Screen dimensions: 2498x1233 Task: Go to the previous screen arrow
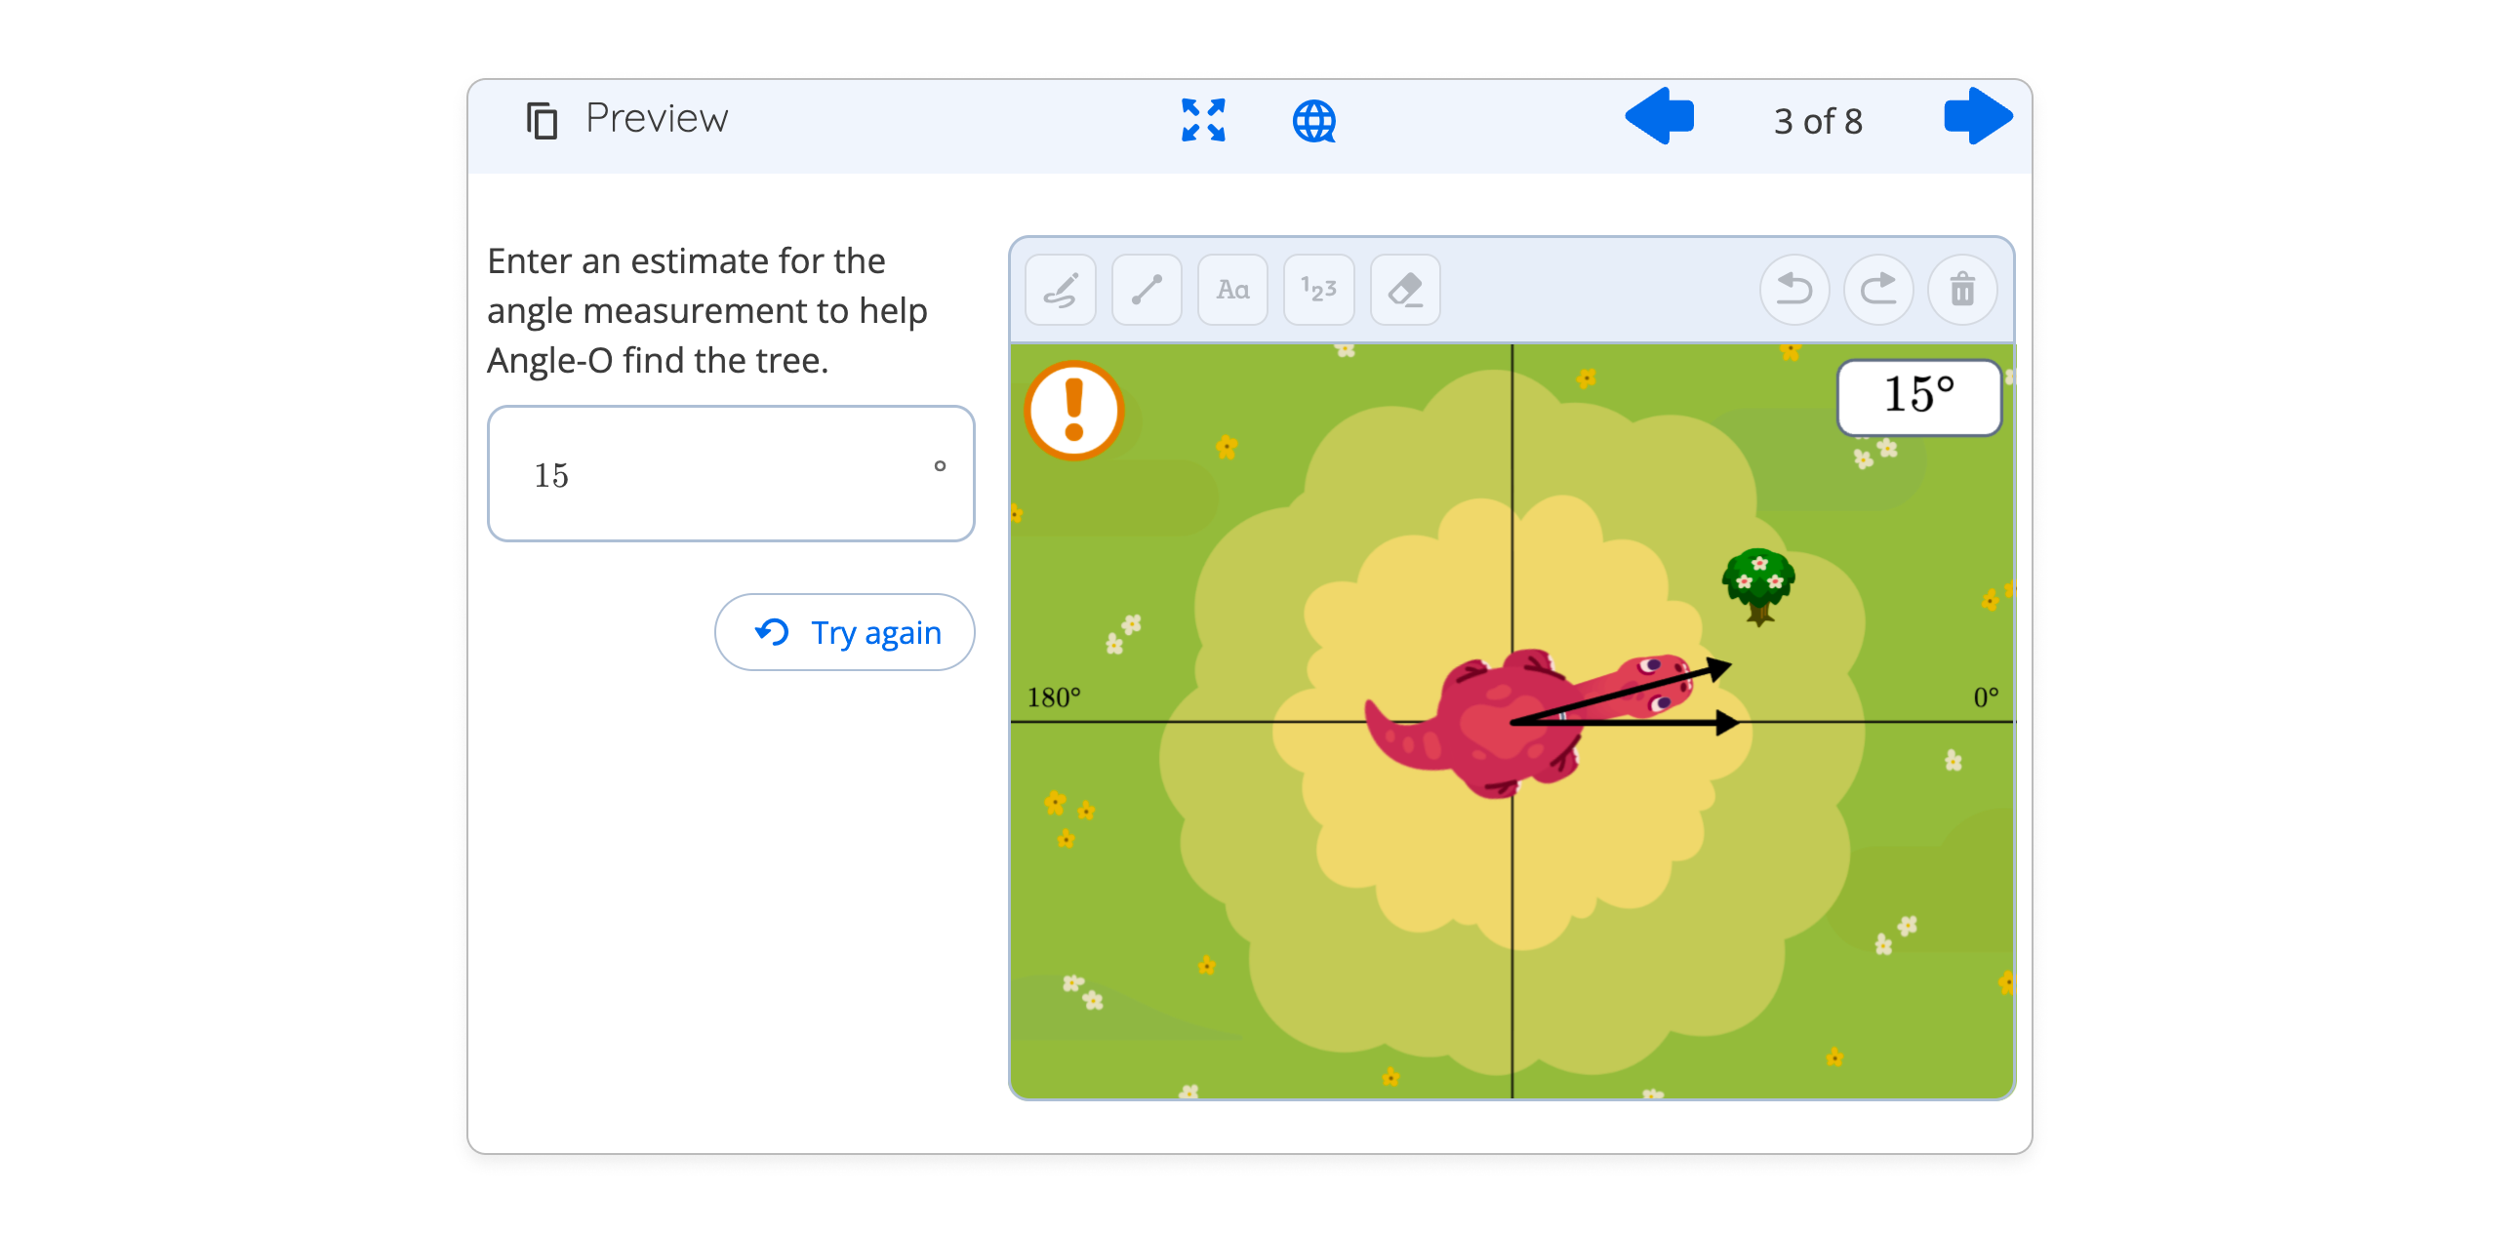(x=1659, y=116)
